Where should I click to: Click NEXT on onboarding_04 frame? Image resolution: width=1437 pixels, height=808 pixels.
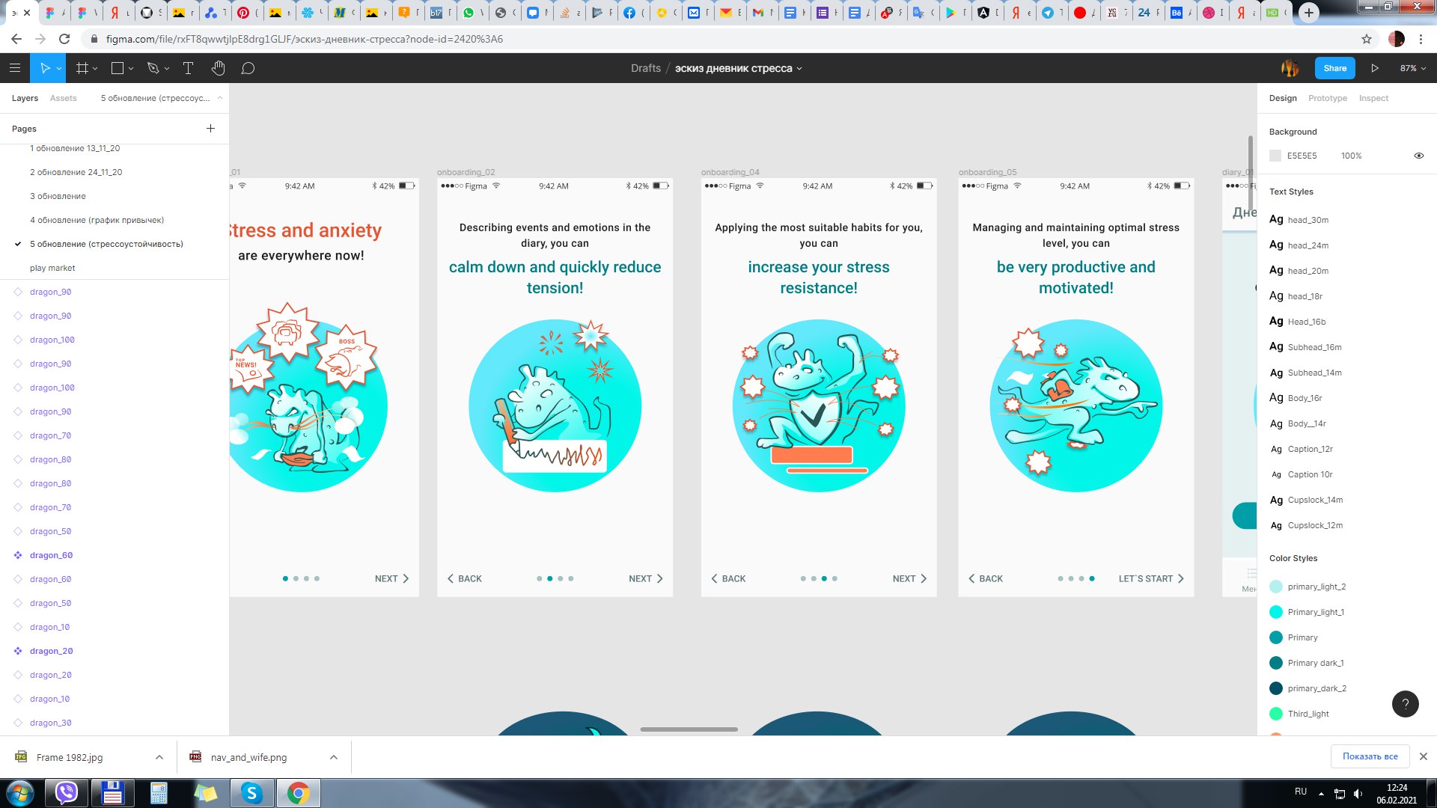(909, 578)
